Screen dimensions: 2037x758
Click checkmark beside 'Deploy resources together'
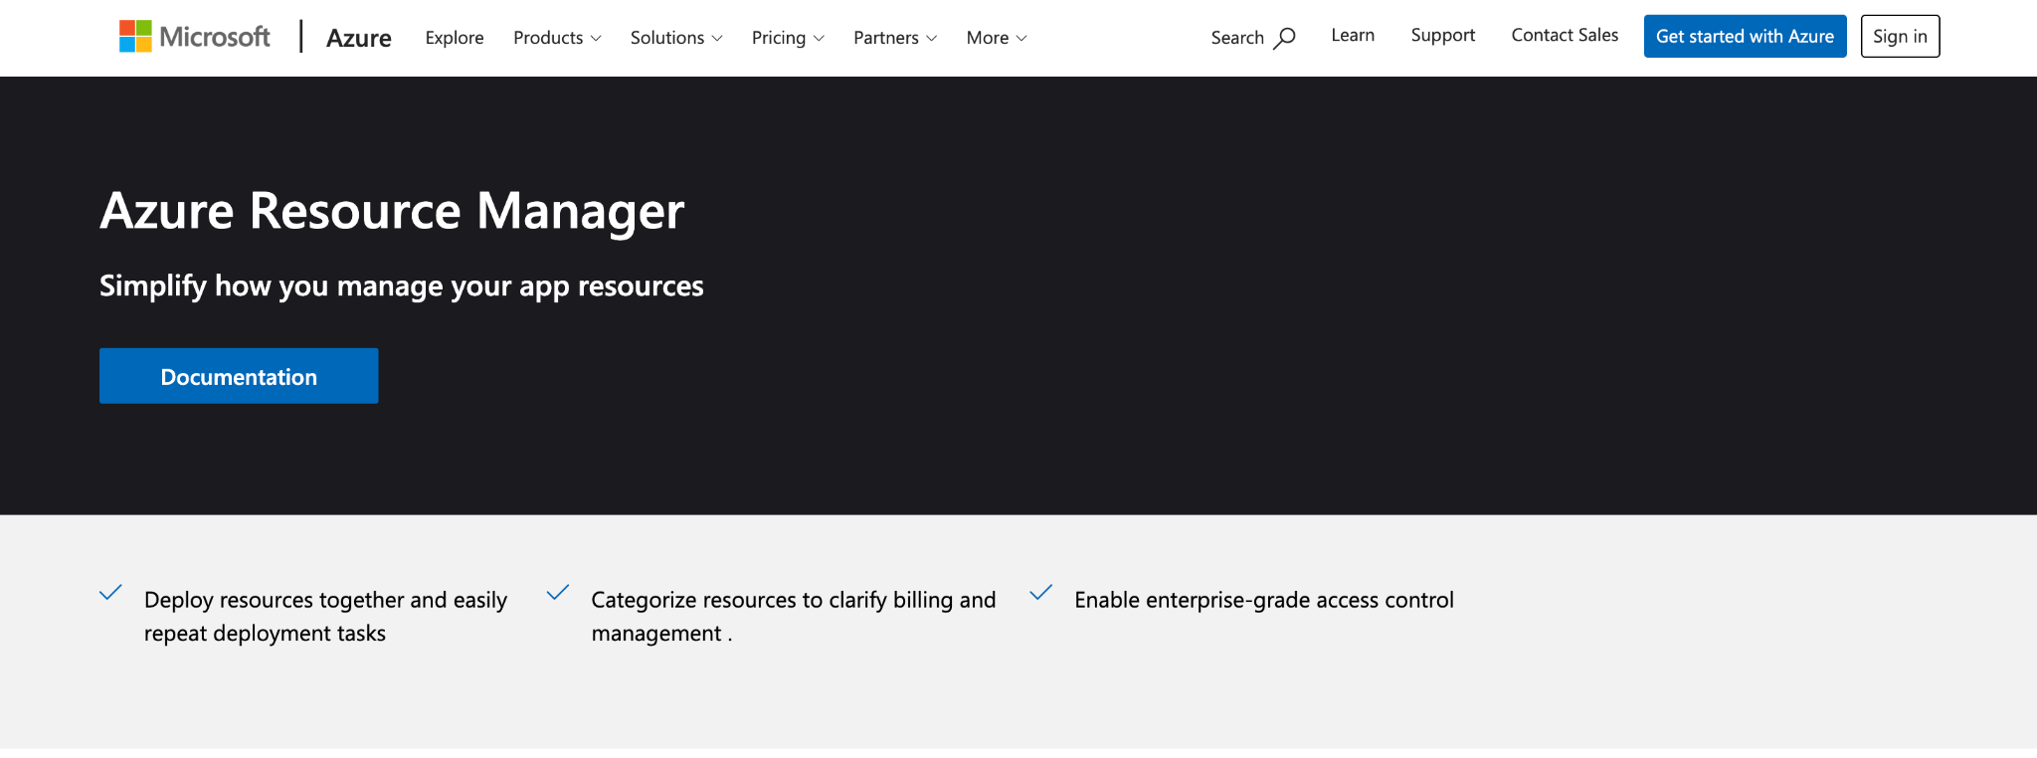[110, 593]
